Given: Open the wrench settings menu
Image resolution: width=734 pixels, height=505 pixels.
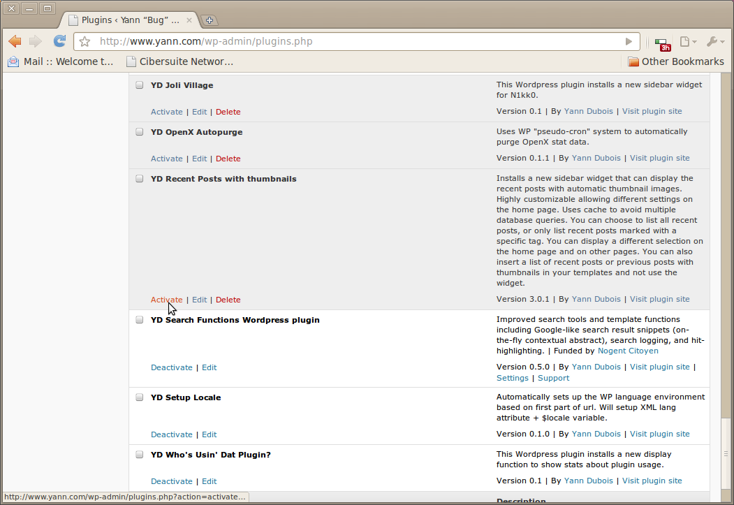Looking at the screenshot, I should point(716,42).
